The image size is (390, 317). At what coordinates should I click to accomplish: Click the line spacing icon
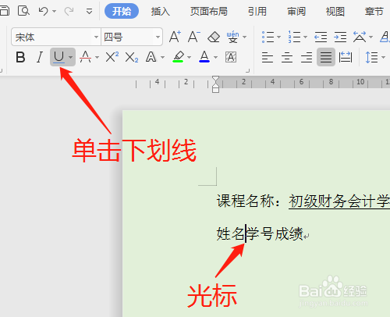pos(371,57)
